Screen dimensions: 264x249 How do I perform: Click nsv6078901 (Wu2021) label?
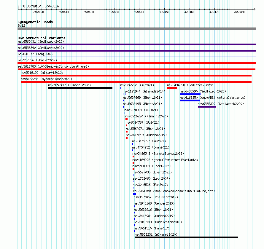pyautogui.click(x=141, y=110)
